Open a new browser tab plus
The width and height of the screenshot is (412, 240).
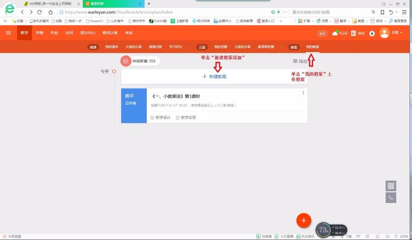[149, 4]
